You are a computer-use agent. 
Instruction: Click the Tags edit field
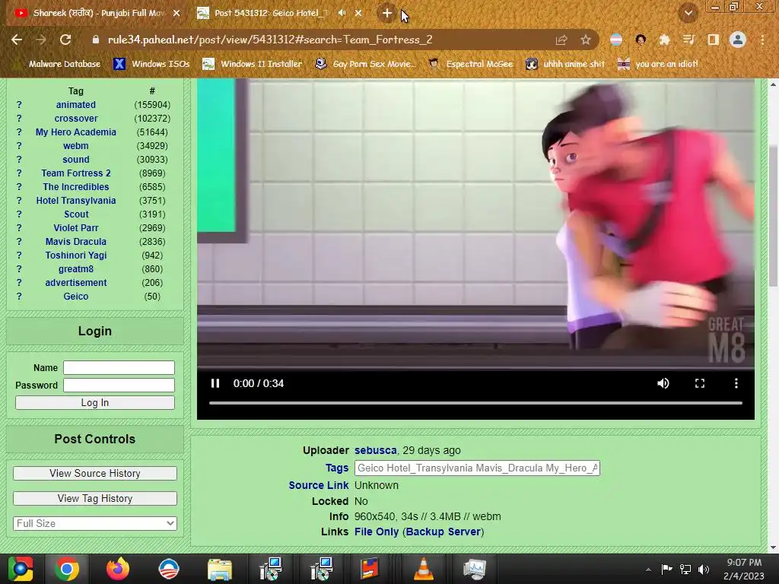point(477,468)
